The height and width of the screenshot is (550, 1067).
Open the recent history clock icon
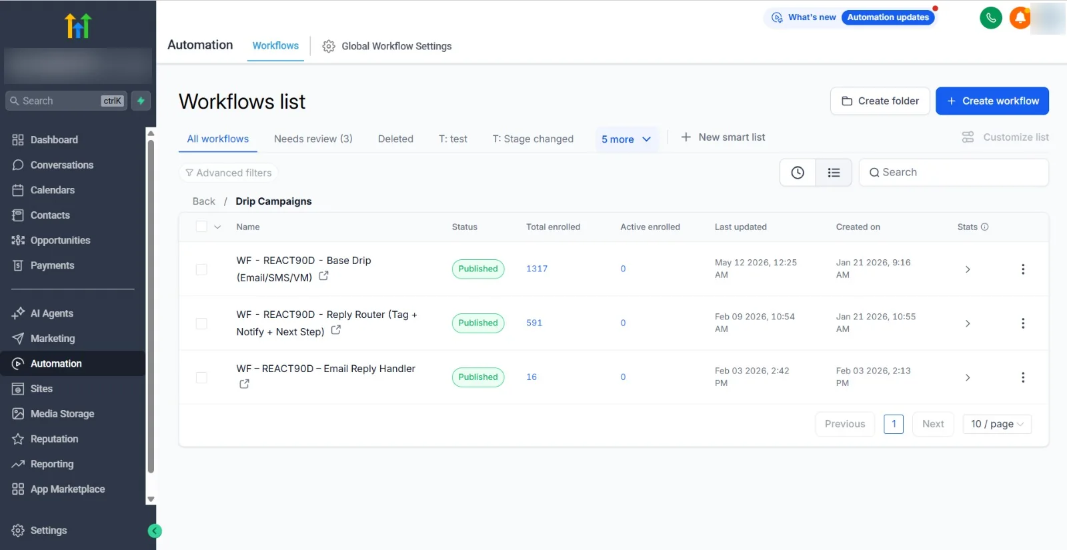798,173
